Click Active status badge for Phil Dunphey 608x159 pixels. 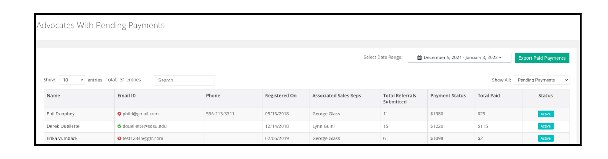click(546, 114)
